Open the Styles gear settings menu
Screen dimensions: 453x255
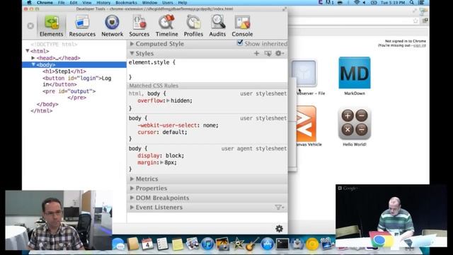pyautogui.click(x=280, y=54)
